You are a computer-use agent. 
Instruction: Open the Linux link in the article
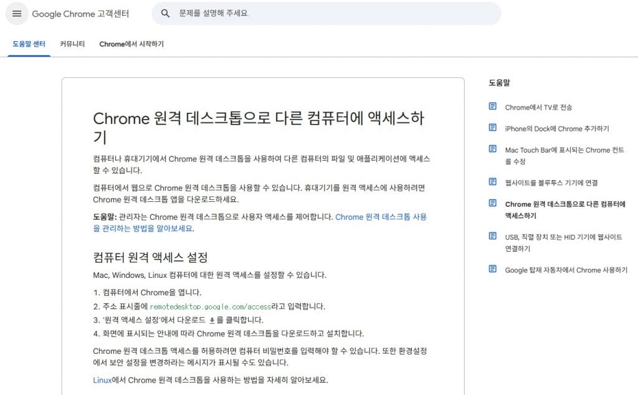pos(102,380)
